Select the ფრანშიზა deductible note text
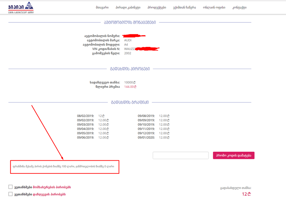 tap(63, 167)
